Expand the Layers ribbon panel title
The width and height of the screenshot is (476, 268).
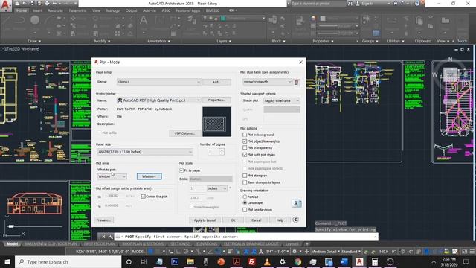224,41
